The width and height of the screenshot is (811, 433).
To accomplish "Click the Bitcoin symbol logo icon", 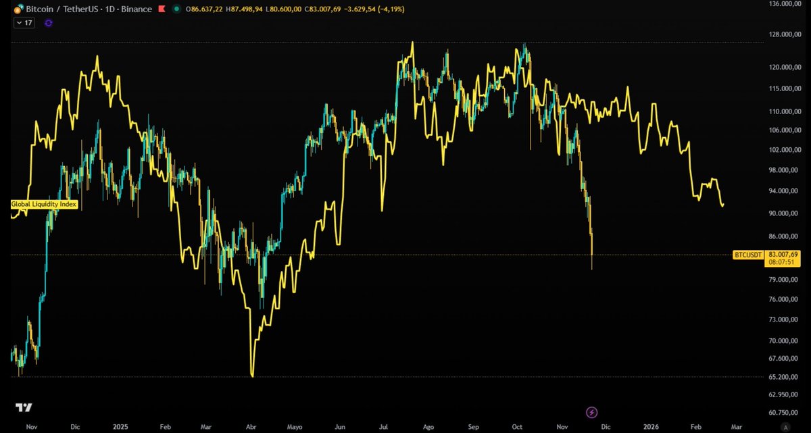I will pos(18,9).
